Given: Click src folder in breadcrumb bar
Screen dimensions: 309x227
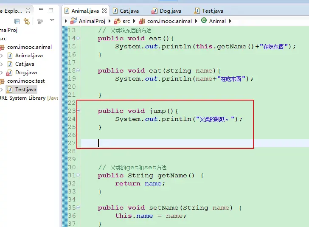Looking at the screenshot, I should (x=126, y=21).
